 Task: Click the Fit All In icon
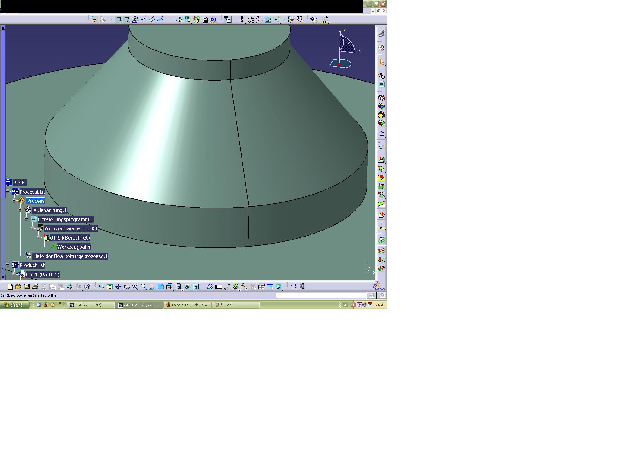point(110,287)
